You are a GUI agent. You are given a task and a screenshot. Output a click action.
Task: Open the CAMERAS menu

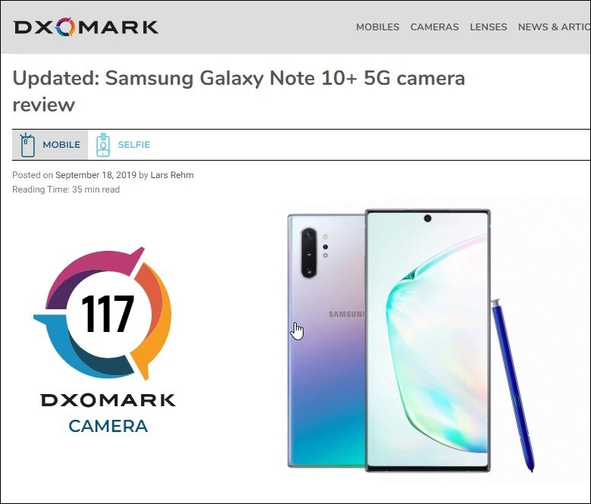(x=435, y=27)
